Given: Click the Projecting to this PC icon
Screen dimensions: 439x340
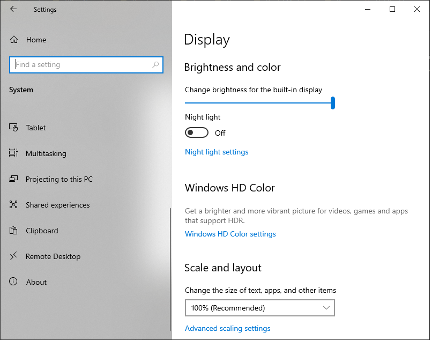Looking at the screenshot, I should coord(13,179).
